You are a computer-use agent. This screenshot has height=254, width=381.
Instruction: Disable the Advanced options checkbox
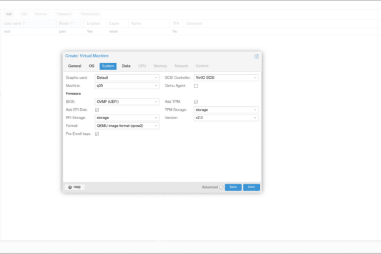(x=221, y=188)
